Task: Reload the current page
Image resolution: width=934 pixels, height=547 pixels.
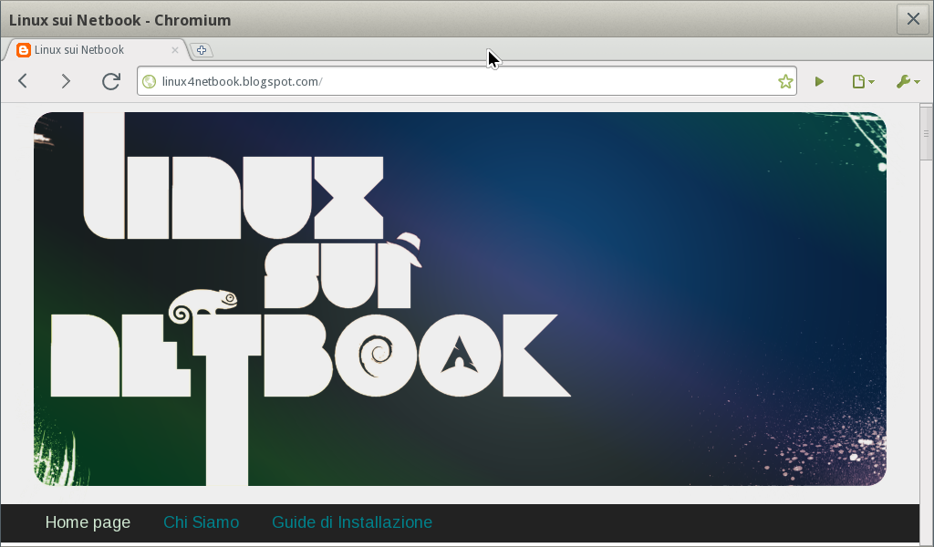Action: click(110, 81)
